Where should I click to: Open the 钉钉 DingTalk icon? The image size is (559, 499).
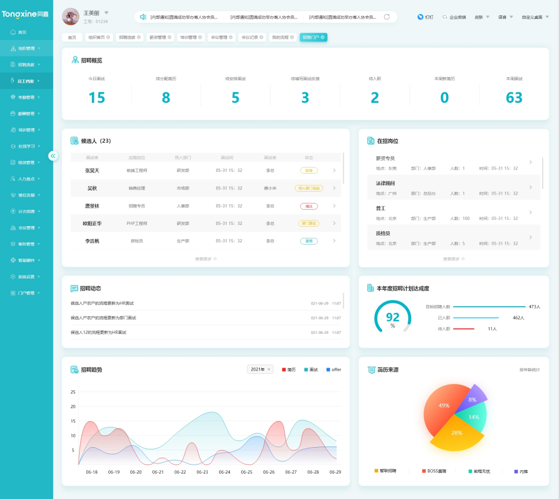421,17
